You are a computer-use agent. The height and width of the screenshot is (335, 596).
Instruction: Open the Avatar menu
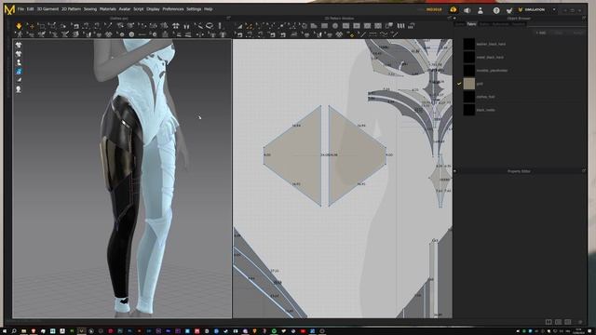(124, 9)
